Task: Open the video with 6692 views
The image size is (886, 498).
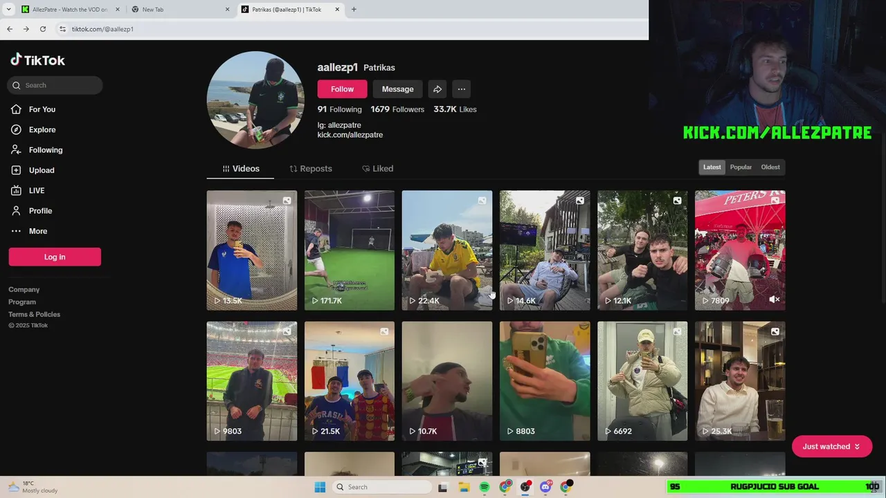Action: (642, 381)
